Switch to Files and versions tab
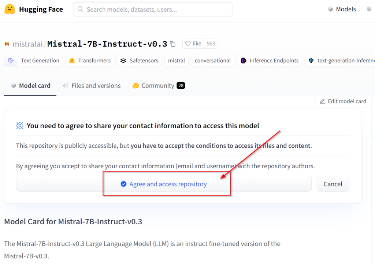Viewport: 375px width, 265px height. [92, 86]
